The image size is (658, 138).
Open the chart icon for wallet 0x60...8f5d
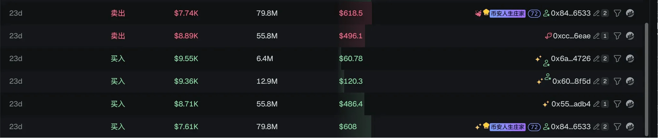coord(630,81)
